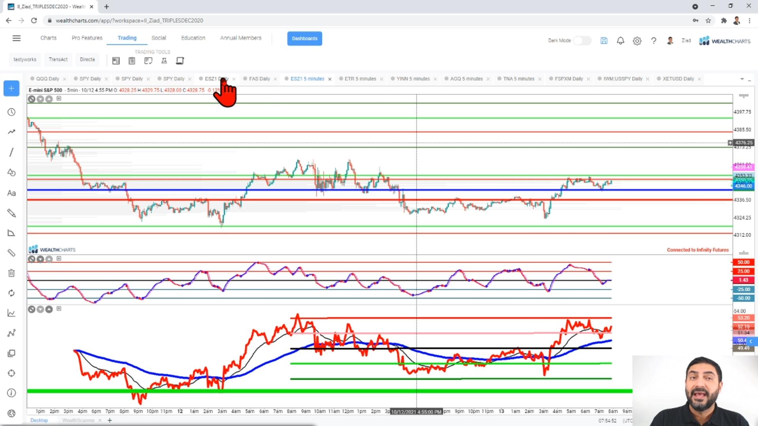Image resolution: width=758 pixels, height=426 pixels.
Task: Select the Directa broker button
Action: [87, 60]
